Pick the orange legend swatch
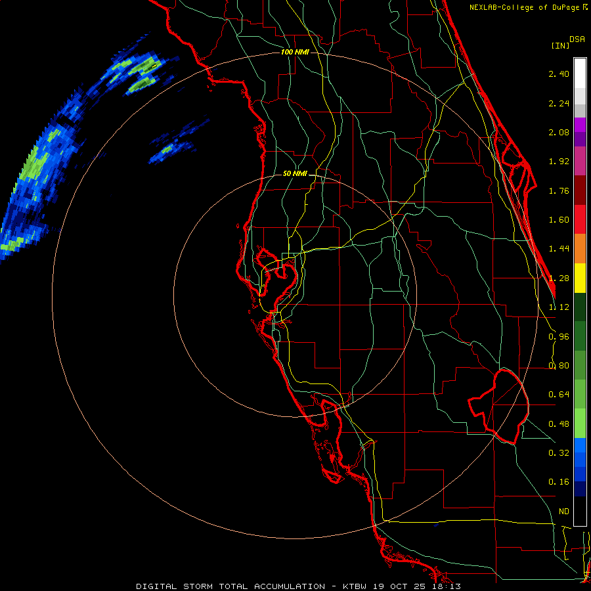The image size is (591, 591). (x=580, y=249)
